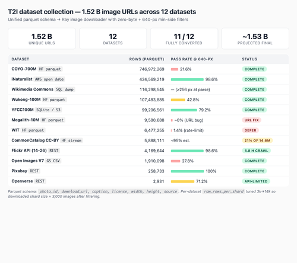Click the DATASET column header
297x263 pixels.
(20, 59)
